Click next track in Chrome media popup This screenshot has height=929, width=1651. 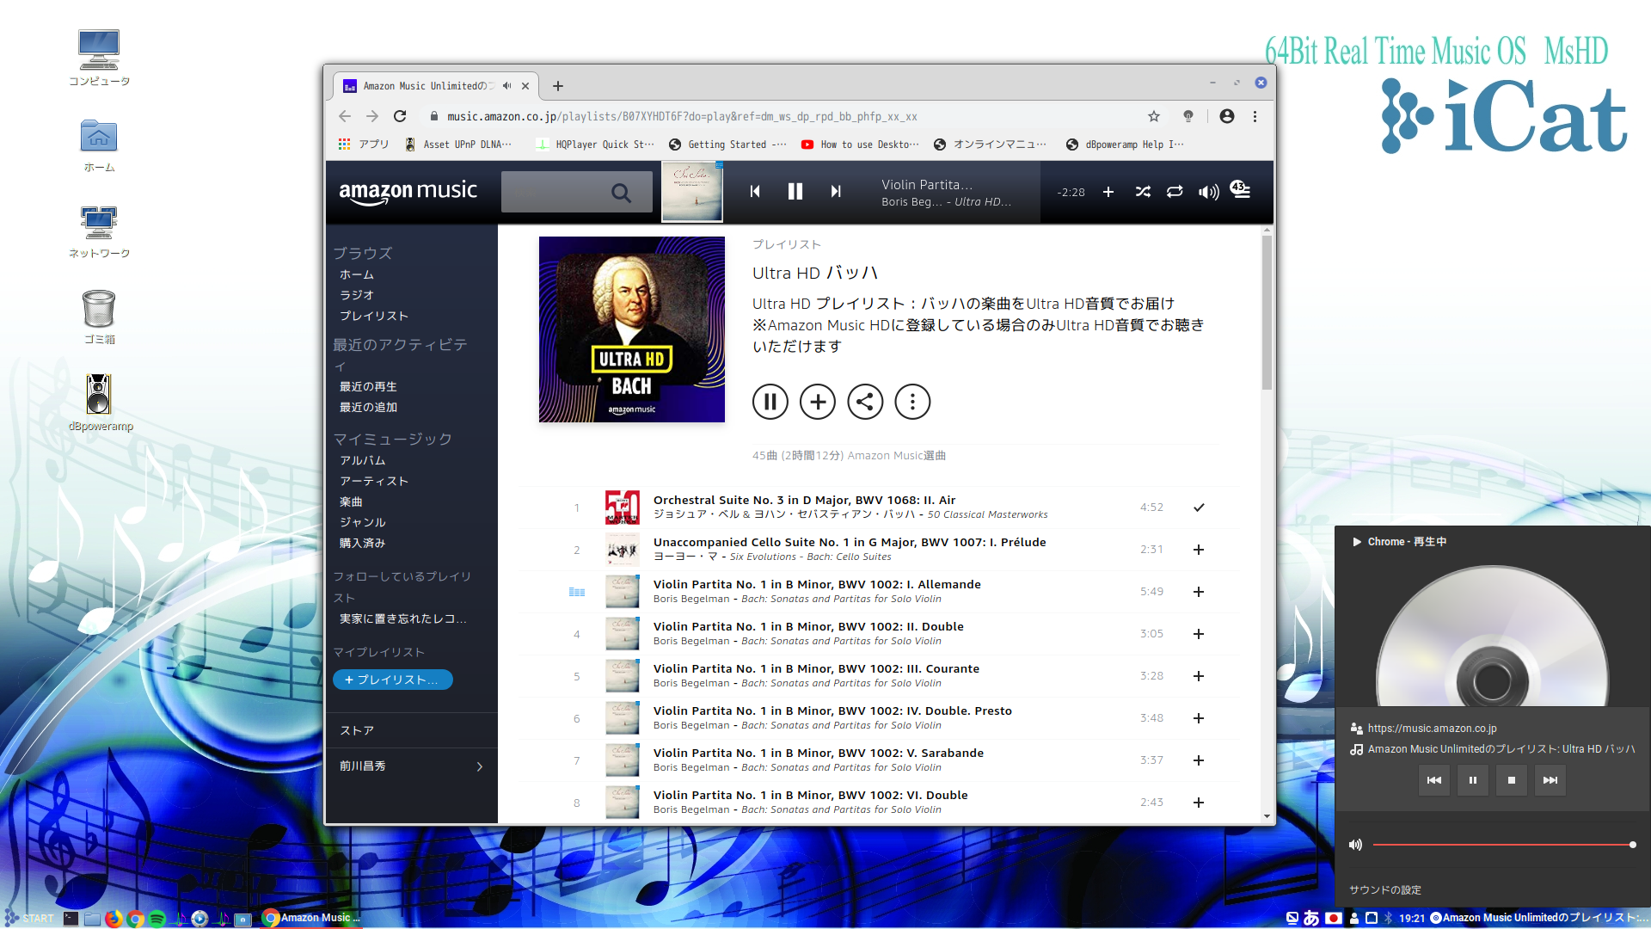tap(1550, 780)
